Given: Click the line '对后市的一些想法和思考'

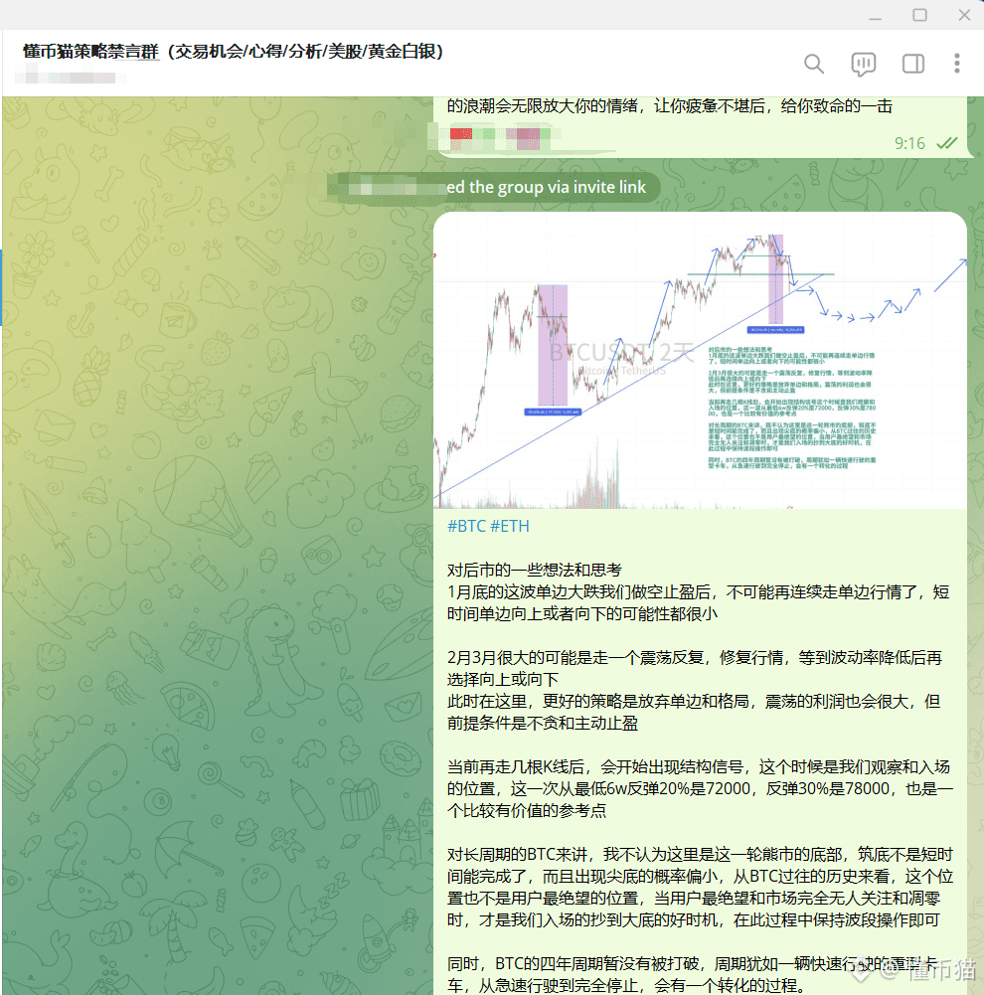Looking at the screenshot, I should [x=534, y=570].
